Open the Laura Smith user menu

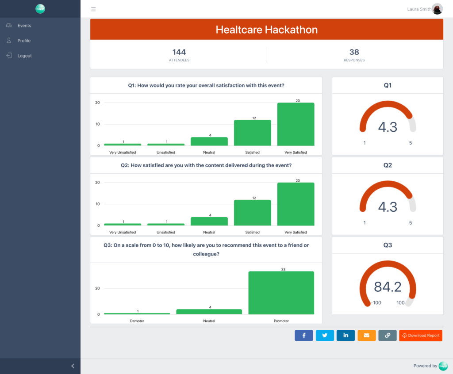pos(419,9)
